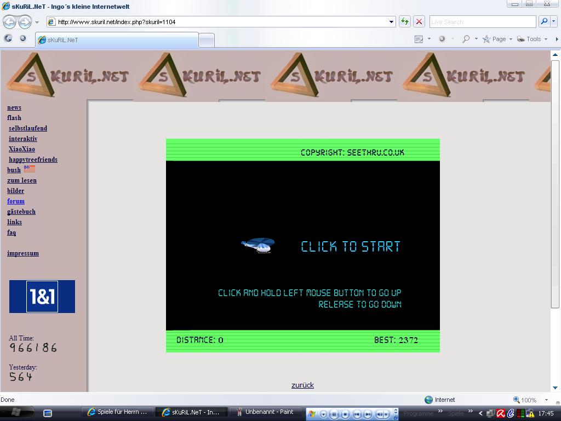Screen dimensions: 561x421
Task: Click the feeds toolbar icon
Action: 419,39
